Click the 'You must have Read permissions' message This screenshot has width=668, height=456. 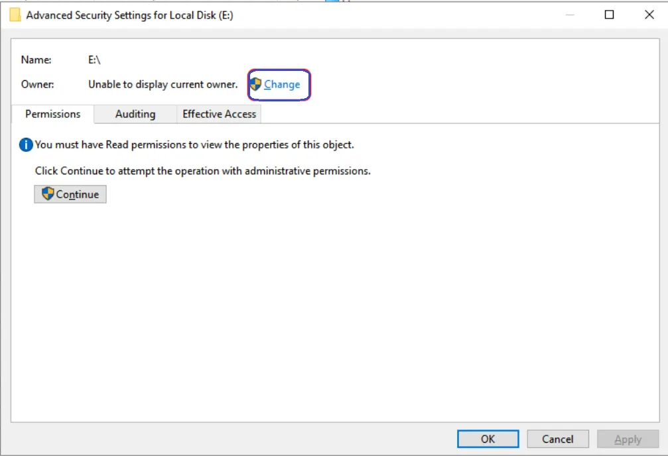point(194,144)
